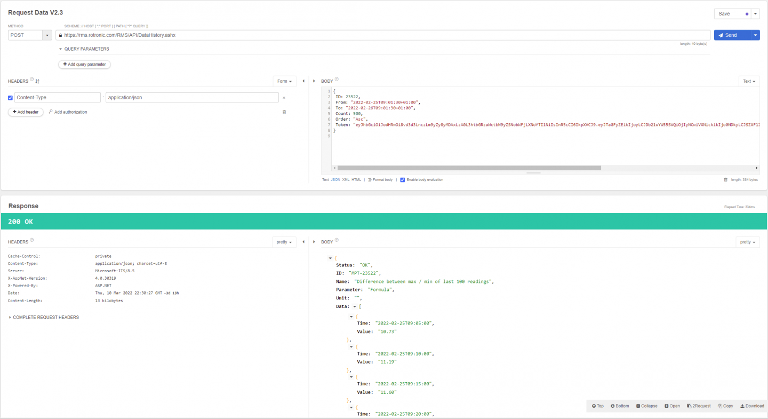Collapse all response JSON nodes
The width and height of the screenshot is (768, 419).
(647, 406)
